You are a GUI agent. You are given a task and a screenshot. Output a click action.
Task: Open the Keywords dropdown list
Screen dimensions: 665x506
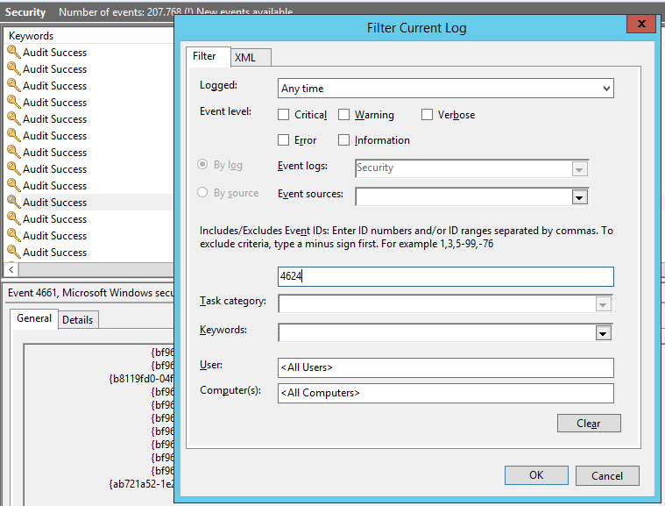pos(602,333)
